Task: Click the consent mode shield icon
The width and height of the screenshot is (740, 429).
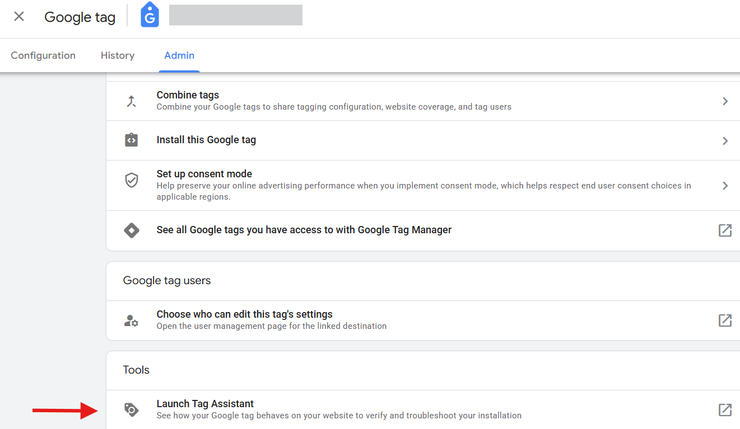Action: click(132, 180)
